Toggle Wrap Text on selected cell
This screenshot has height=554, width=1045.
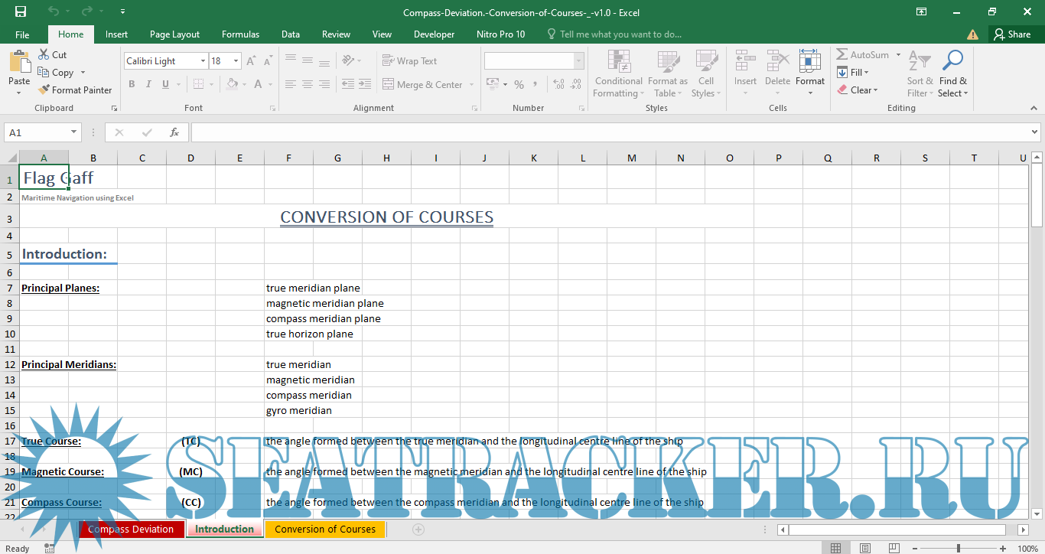pyautogui.click(x=409, y=61)
